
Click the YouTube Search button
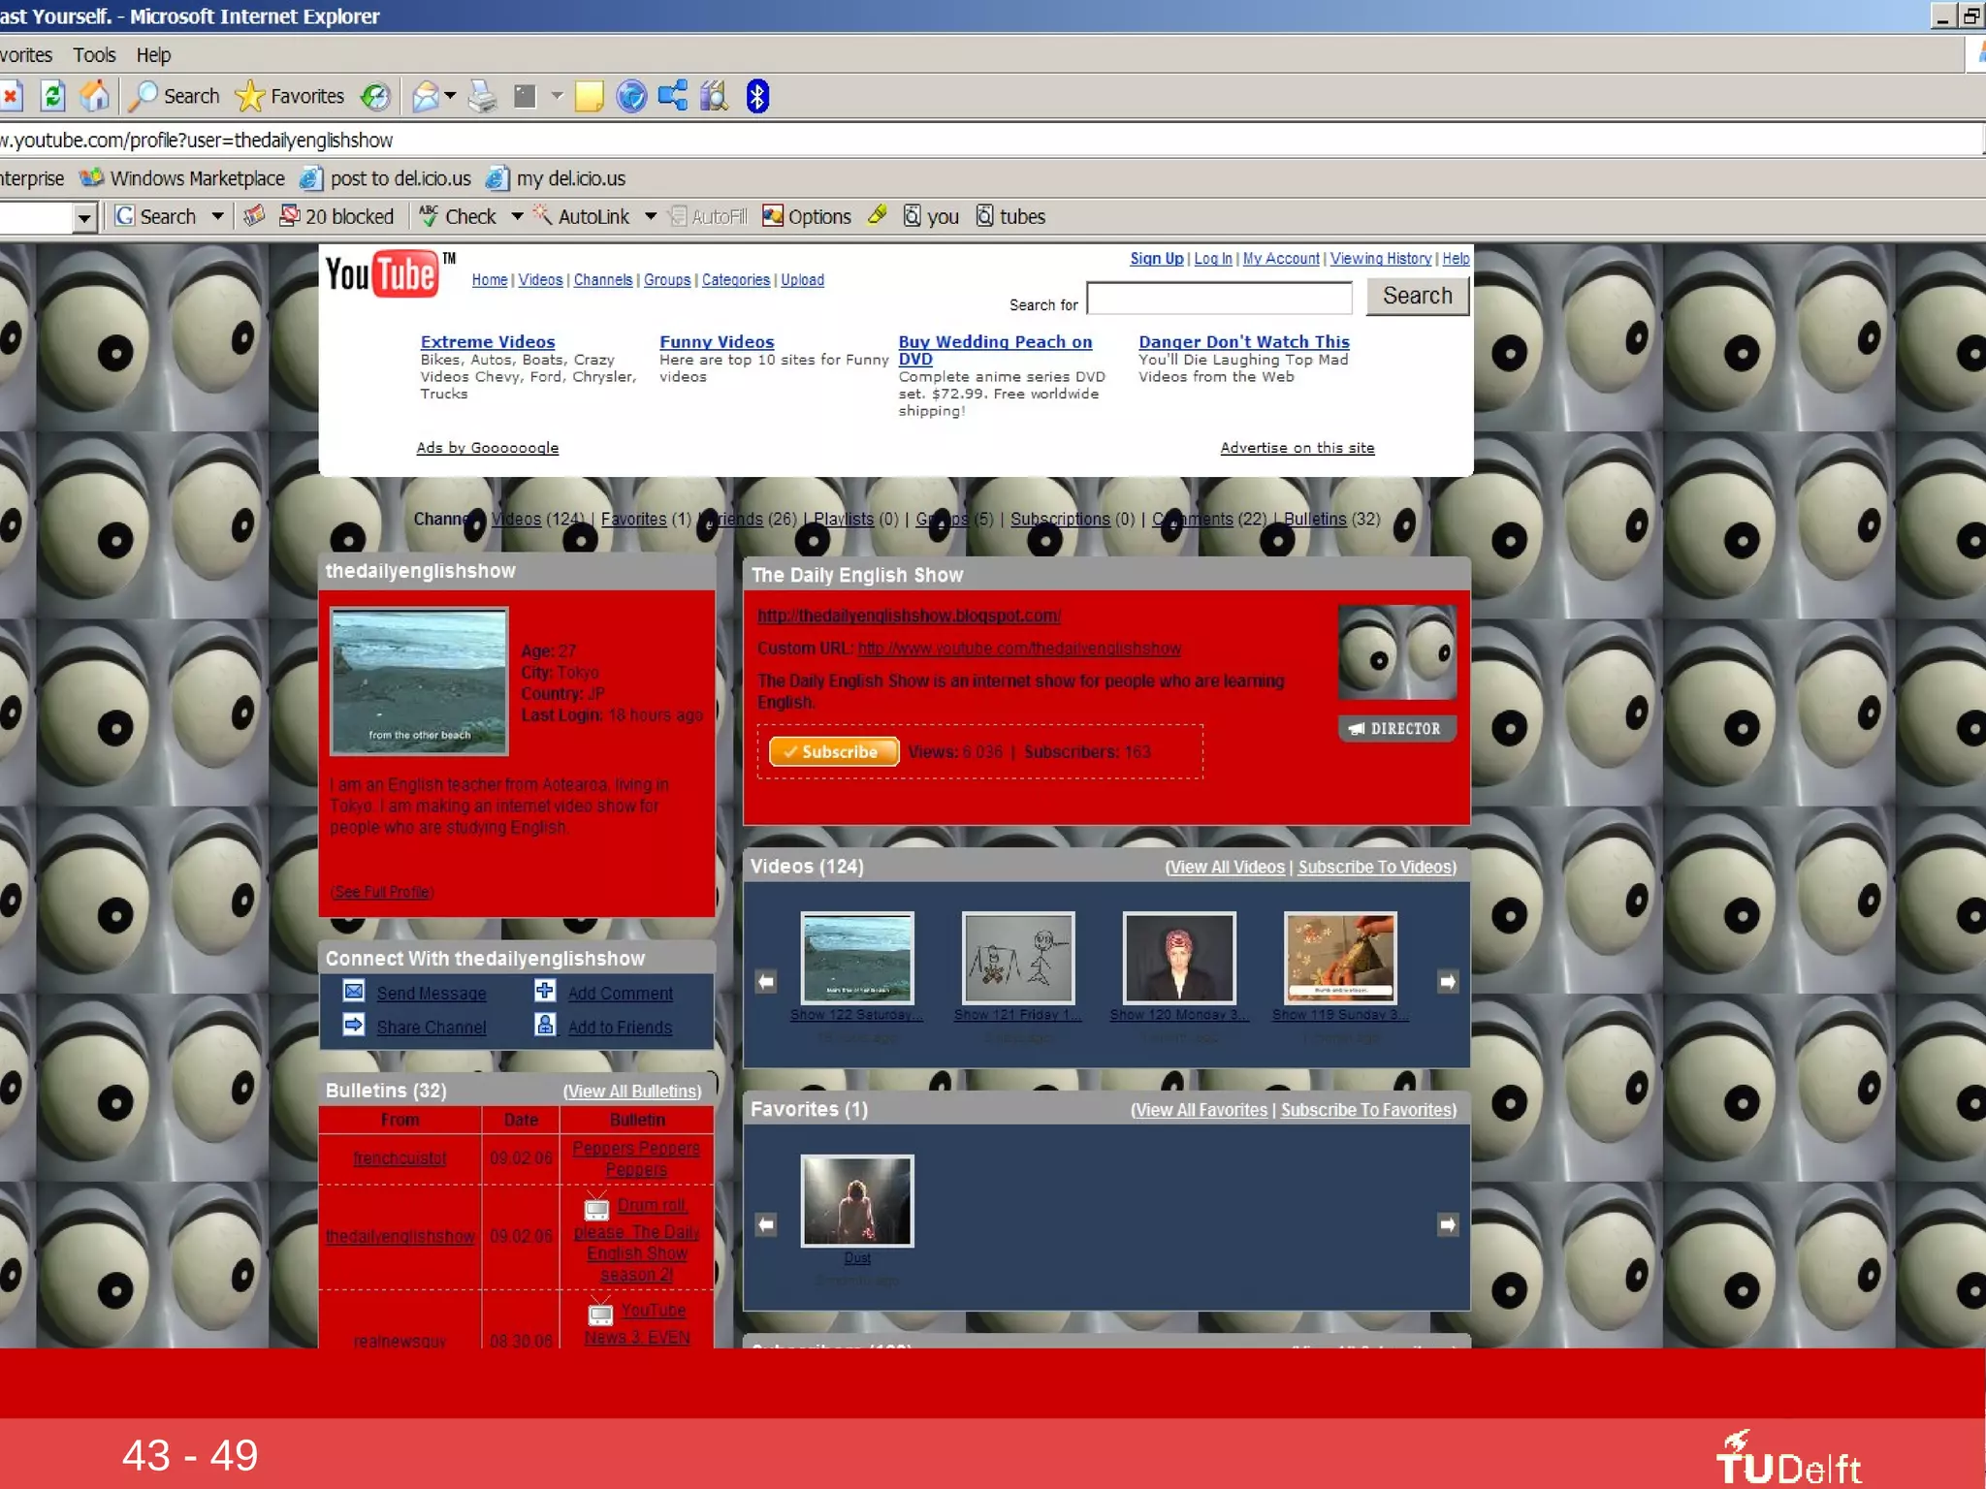(1417, 296)
